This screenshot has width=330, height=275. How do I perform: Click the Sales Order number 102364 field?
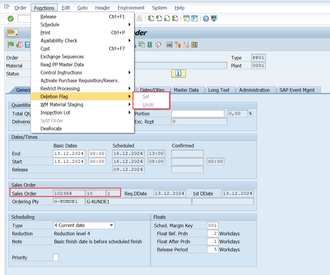tap(69, 193)
